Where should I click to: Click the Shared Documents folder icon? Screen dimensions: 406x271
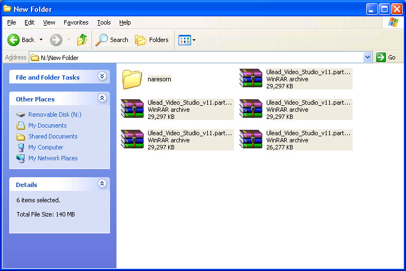[x=21, y=137]
